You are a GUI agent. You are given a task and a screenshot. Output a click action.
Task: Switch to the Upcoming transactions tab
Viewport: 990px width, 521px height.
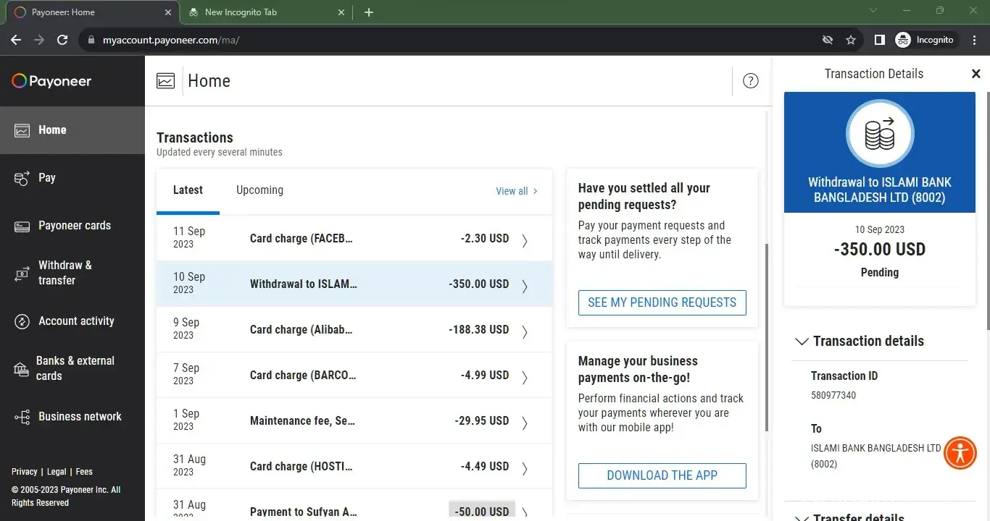coord(259,190)
